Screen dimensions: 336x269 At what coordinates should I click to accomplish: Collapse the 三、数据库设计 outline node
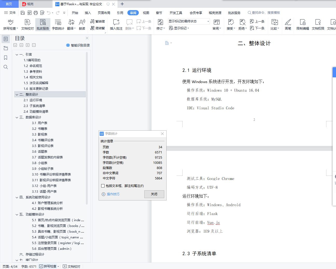17,117
